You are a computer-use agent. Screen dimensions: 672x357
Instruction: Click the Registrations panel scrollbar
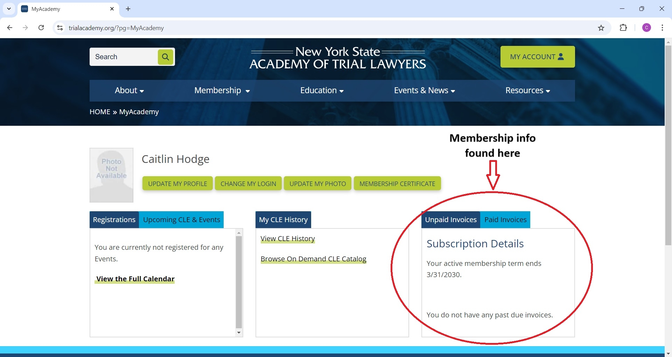(239, 282)
